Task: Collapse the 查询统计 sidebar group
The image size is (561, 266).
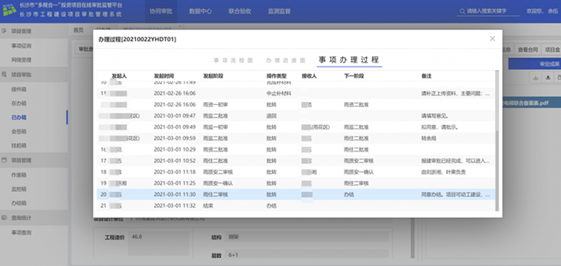Action: 34,218
